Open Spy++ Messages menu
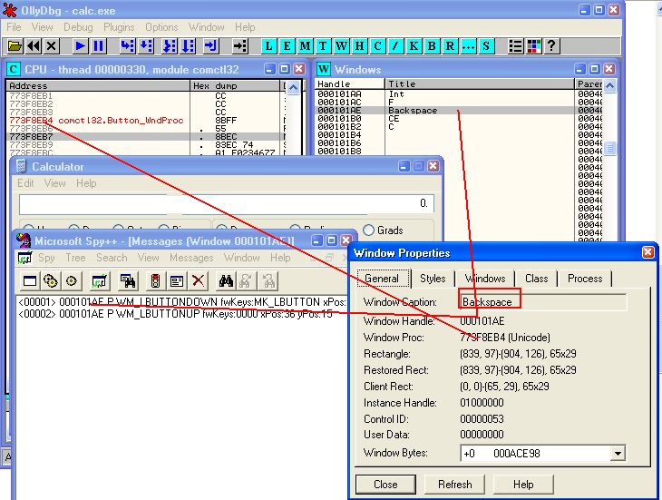Screen dimensions: 662x500 pyautogui.click(x=191, y=258)
